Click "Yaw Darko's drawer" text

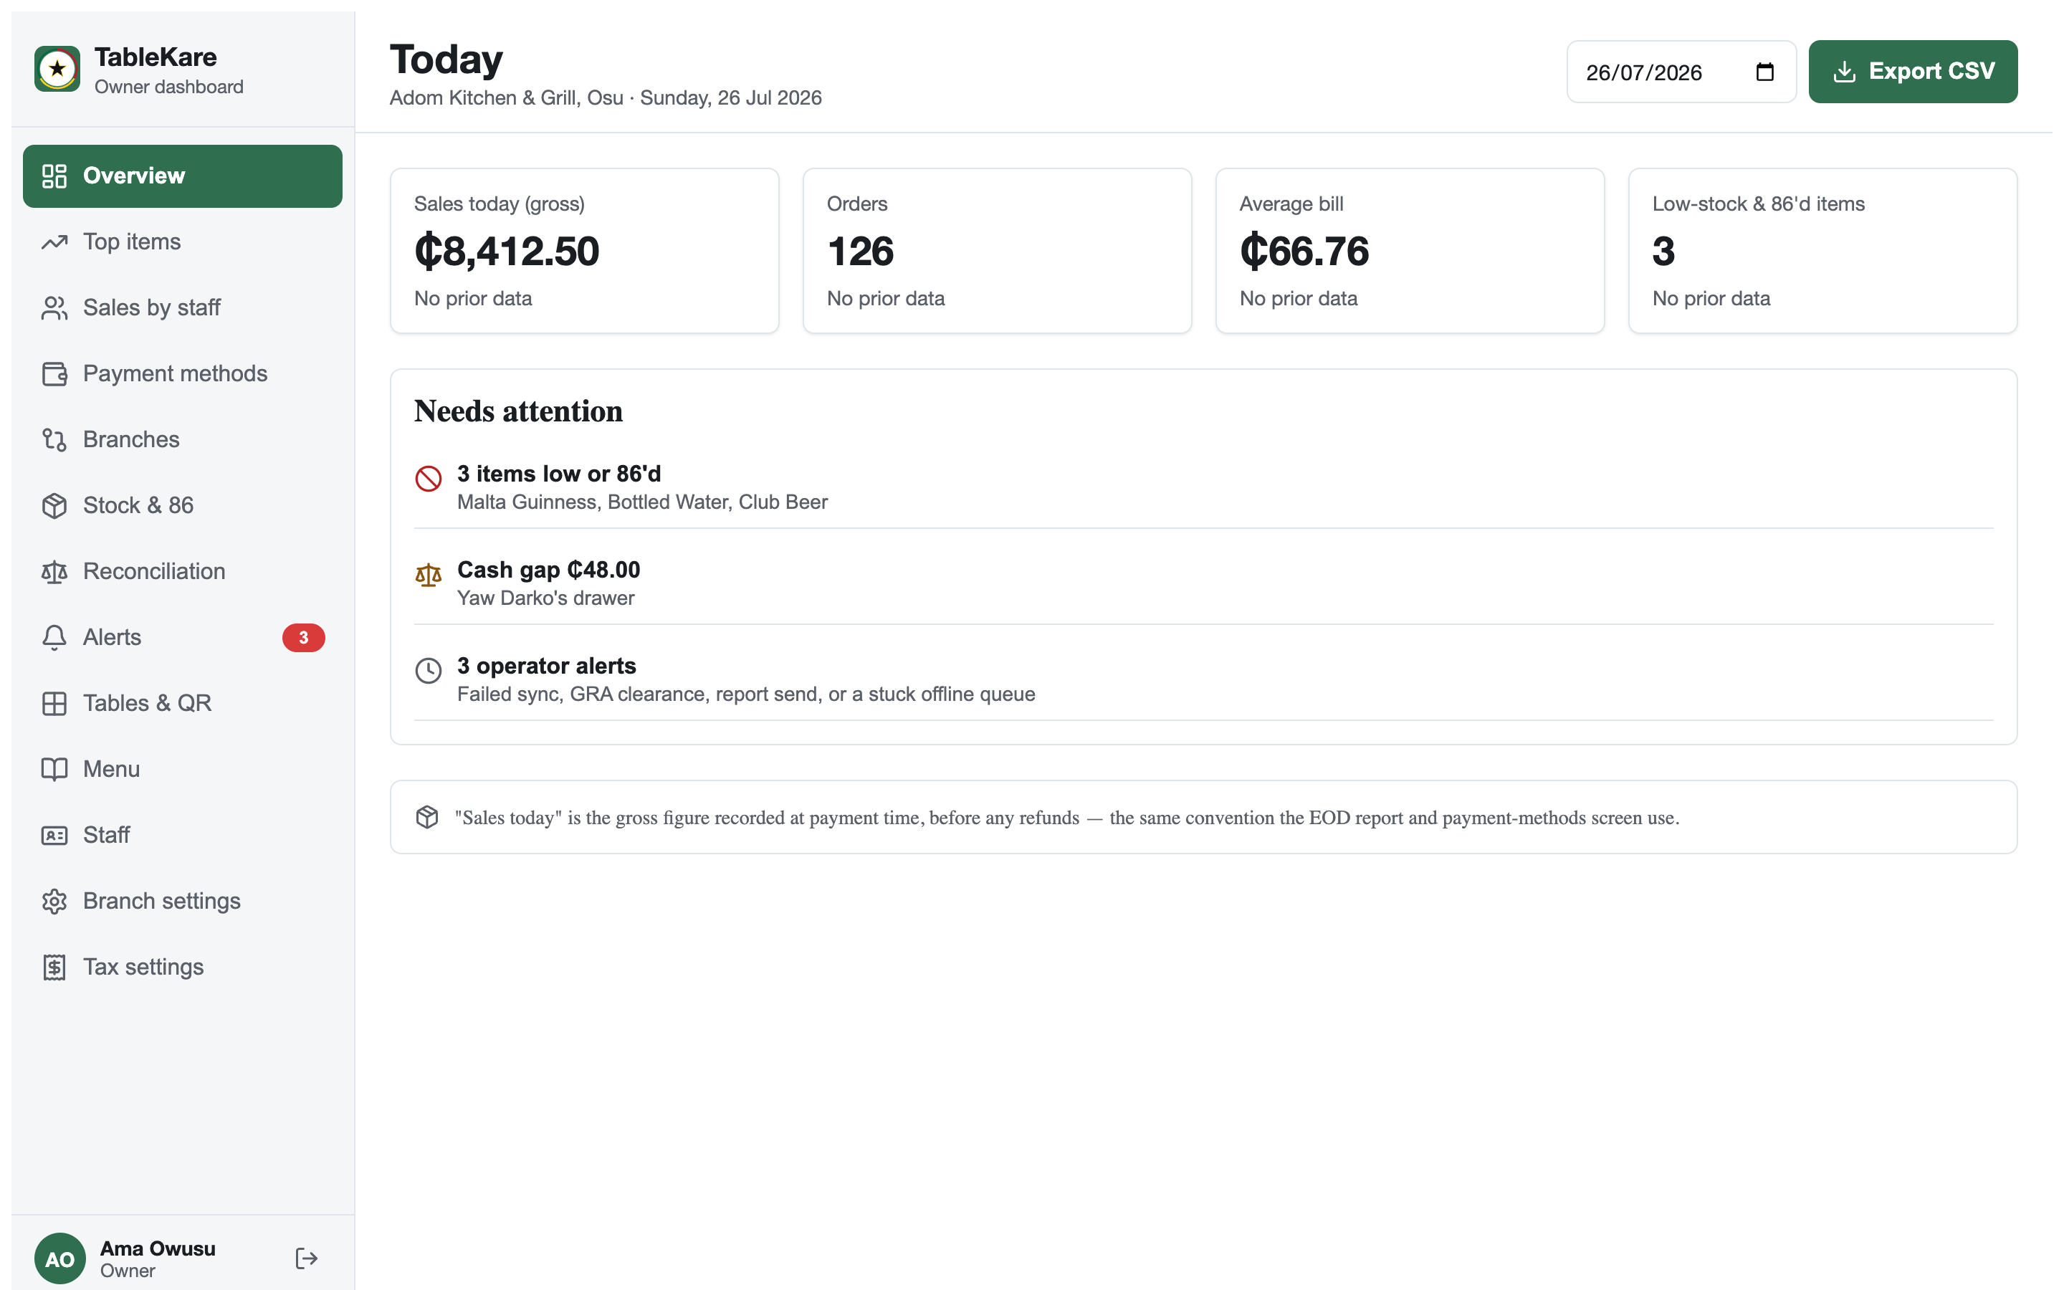pyautogui.click(x=546, y=598)
